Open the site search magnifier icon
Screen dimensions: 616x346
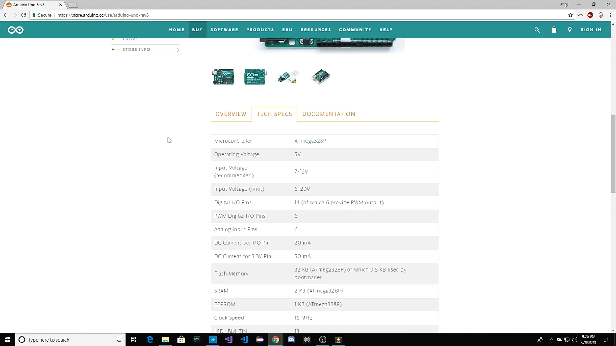[537, 30]
